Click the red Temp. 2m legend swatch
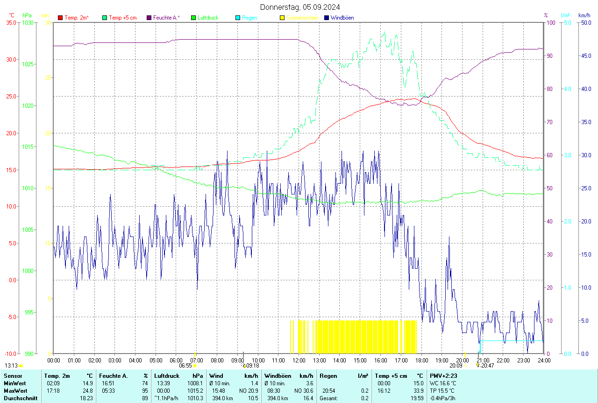 coord(60,18)
